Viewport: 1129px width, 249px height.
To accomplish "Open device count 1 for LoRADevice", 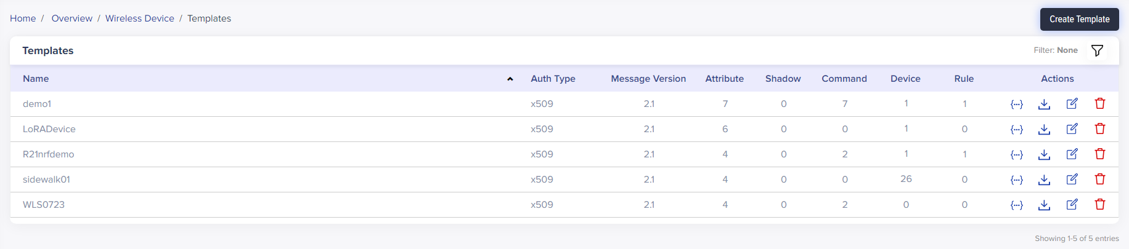I will coord(906,128).
